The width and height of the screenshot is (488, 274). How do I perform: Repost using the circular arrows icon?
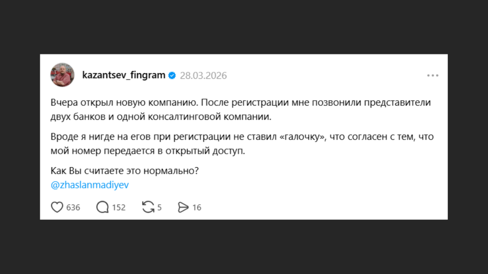pos(148,207)
